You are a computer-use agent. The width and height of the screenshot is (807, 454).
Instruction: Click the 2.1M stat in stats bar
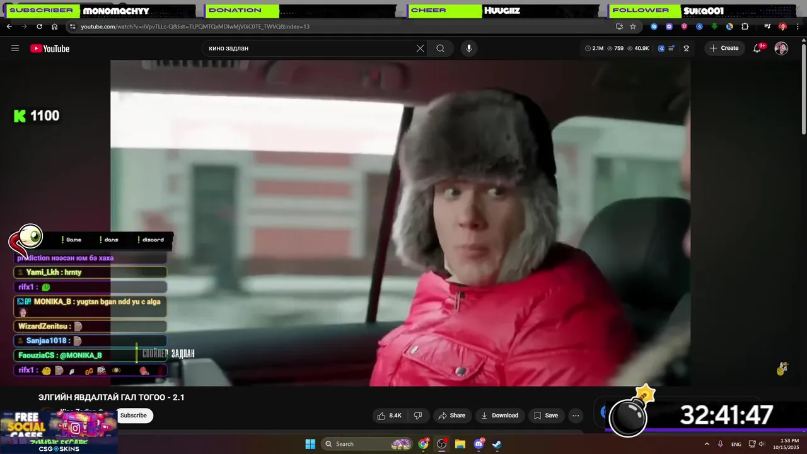click(595, 48)
